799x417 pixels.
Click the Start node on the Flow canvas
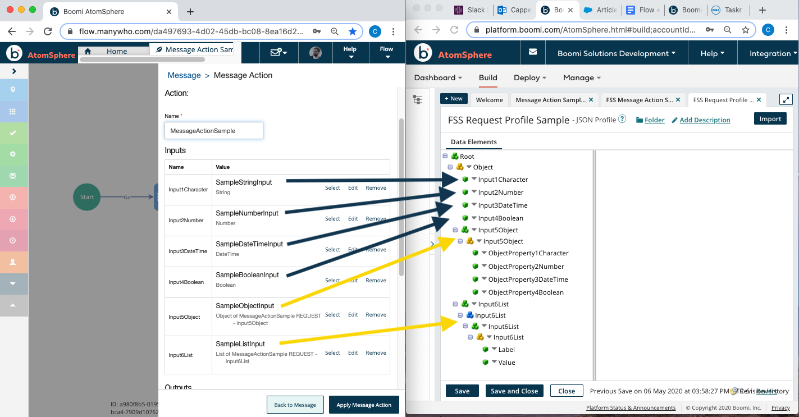(87, 197)
